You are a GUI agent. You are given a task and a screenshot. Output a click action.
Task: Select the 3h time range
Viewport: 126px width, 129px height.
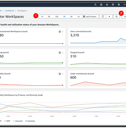pyautogui.click(x=49, y=17)
